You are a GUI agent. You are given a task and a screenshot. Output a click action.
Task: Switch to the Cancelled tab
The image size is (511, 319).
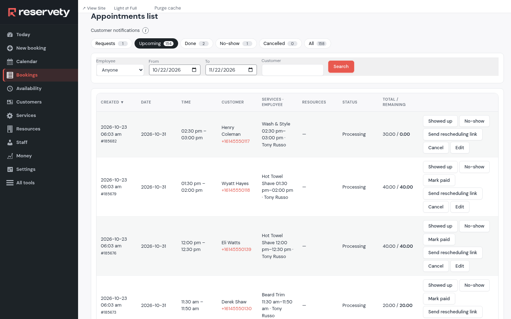click(x=280, y=44)
